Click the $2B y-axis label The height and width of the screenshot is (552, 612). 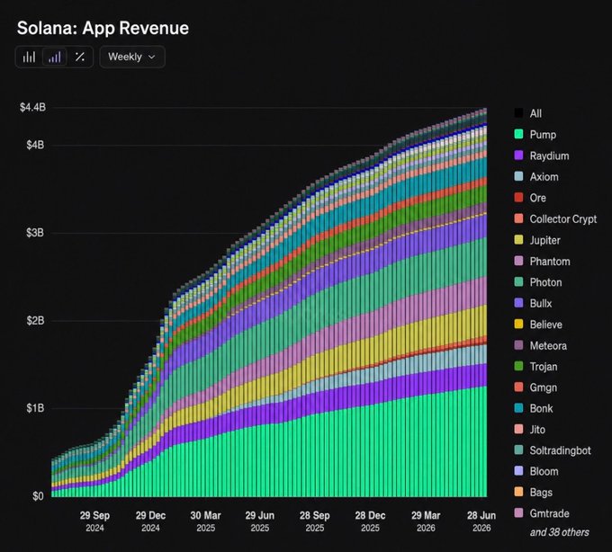tap(35, 320)
